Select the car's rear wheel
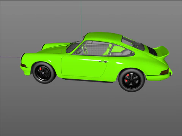Image resolution: width=182 pixels, height=136 pixels. [x=132, y=80]
